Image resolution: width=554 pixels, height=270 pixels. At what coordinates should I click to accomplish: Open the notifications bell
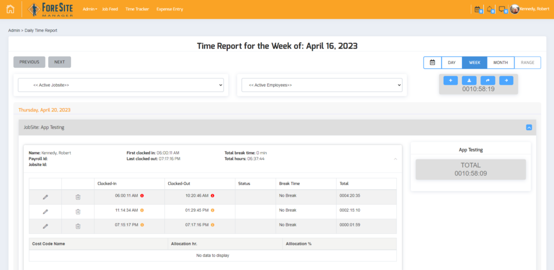tap(489, 9)
